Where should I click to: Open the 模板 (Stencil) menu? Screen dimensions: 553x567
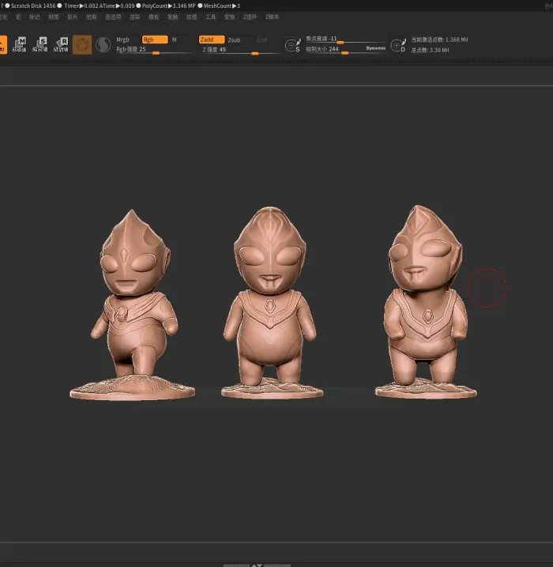(153, 17)
